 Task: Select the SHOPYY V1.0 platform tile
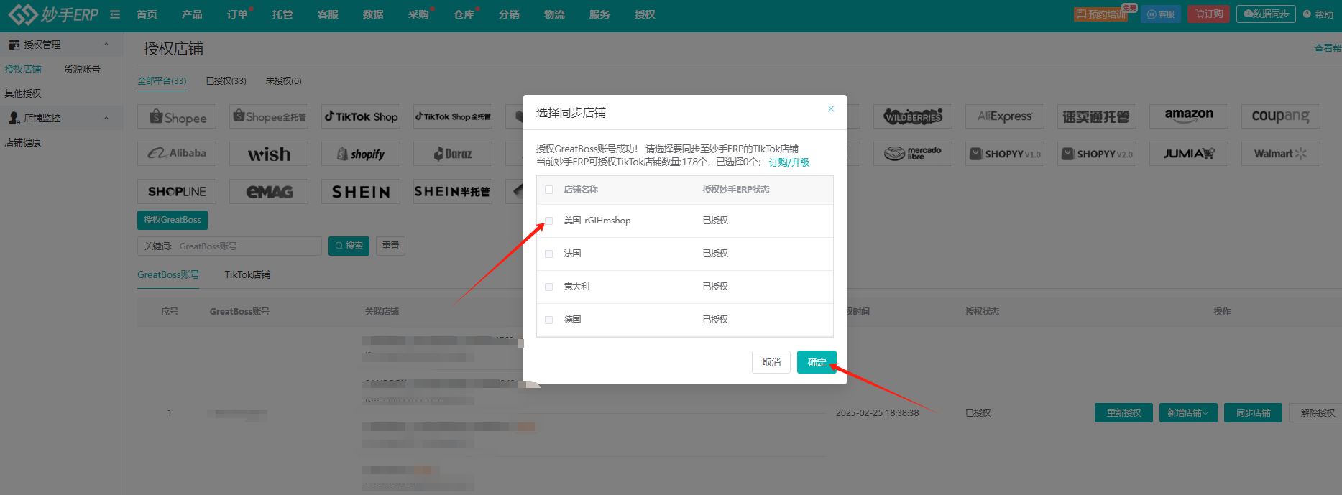[x=1005, y=154]
